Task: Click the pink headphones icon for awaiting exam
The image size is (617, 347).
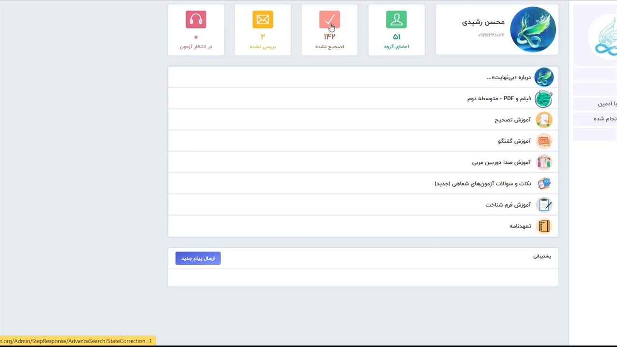Action: click(x=196, y=20)
